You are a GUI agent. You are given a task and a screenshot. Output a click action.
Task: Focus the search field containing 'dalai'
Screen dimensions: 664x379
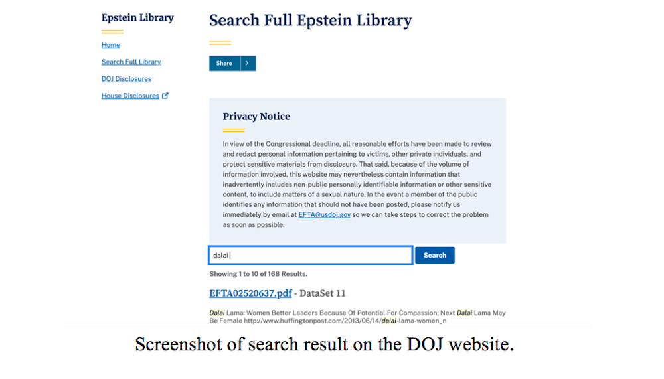pyautogui.click(x=311, y=255)
